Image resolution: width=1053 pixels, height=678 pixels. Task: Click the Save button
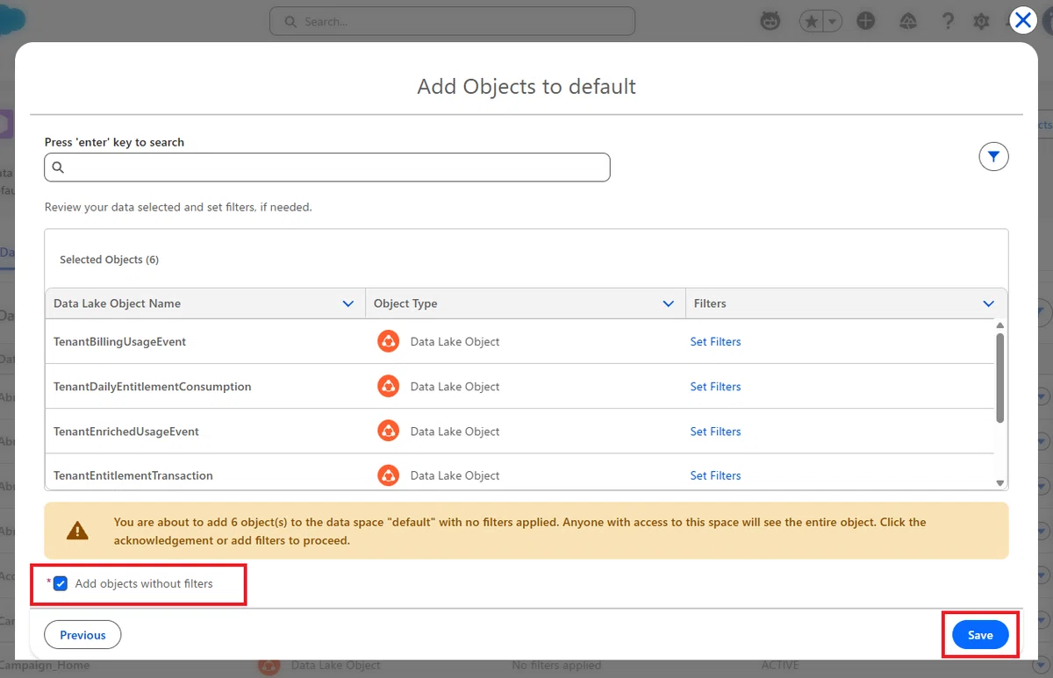(980, 635)
